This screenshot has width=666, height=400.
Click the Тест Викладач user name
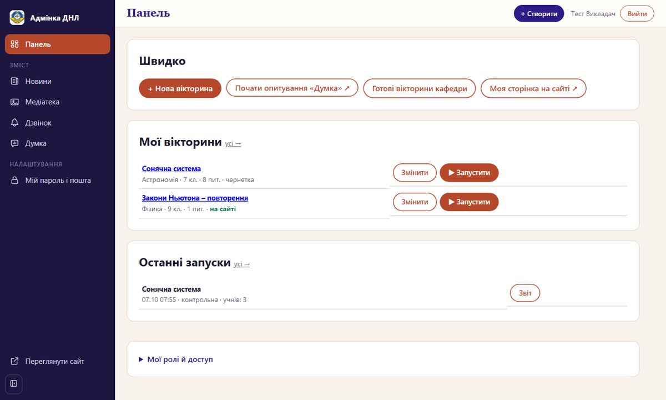point(593,14)
